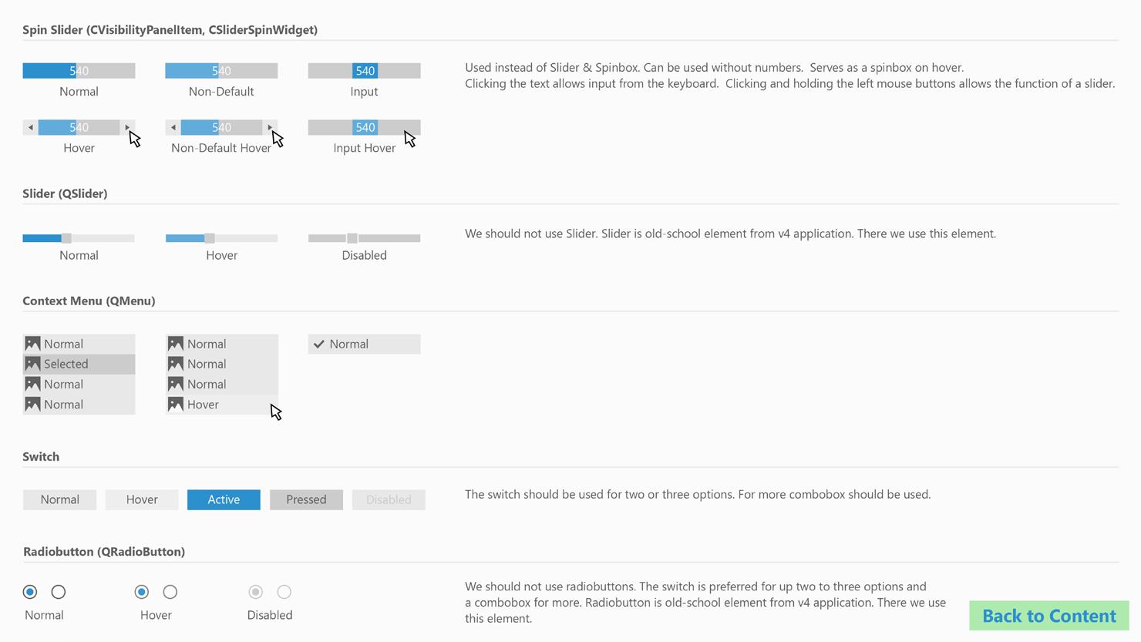The image size is (1141, 642).
Task: Activate the Active switch button
Action: pos(224,499)
